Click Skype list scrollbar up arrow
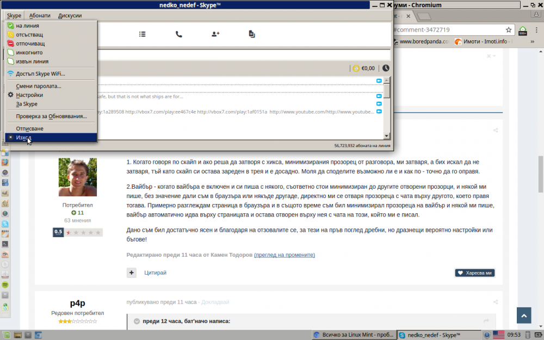 tap(386, 80)
